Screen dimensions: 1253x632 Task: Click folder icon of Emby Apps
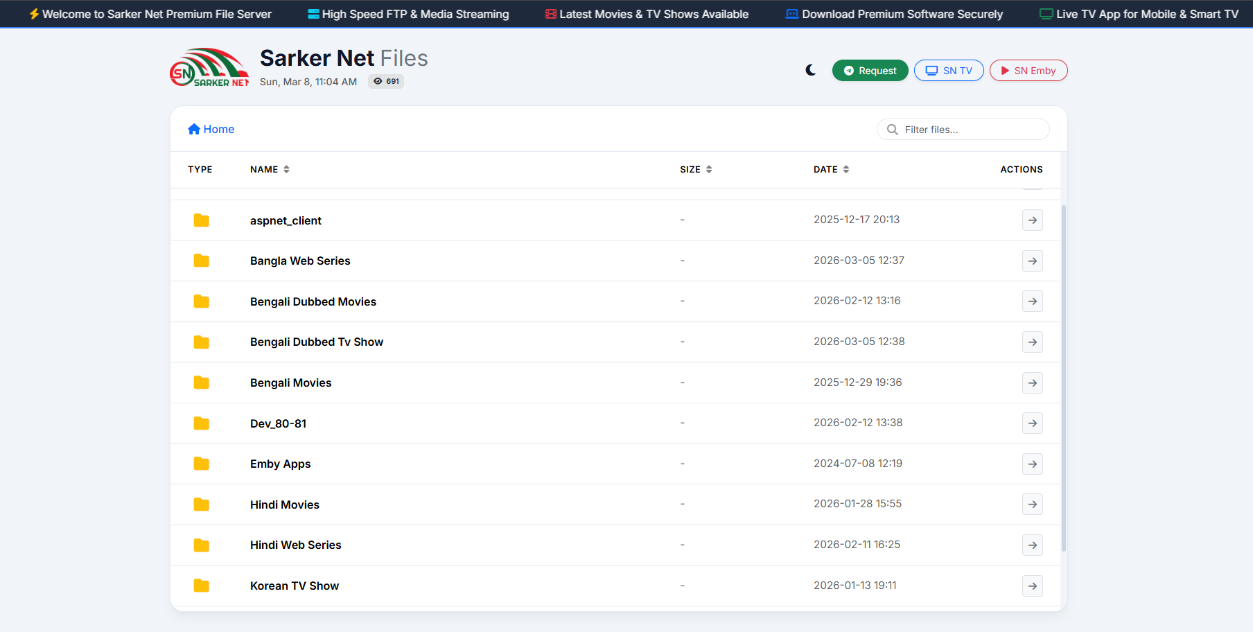click(202, 464)
